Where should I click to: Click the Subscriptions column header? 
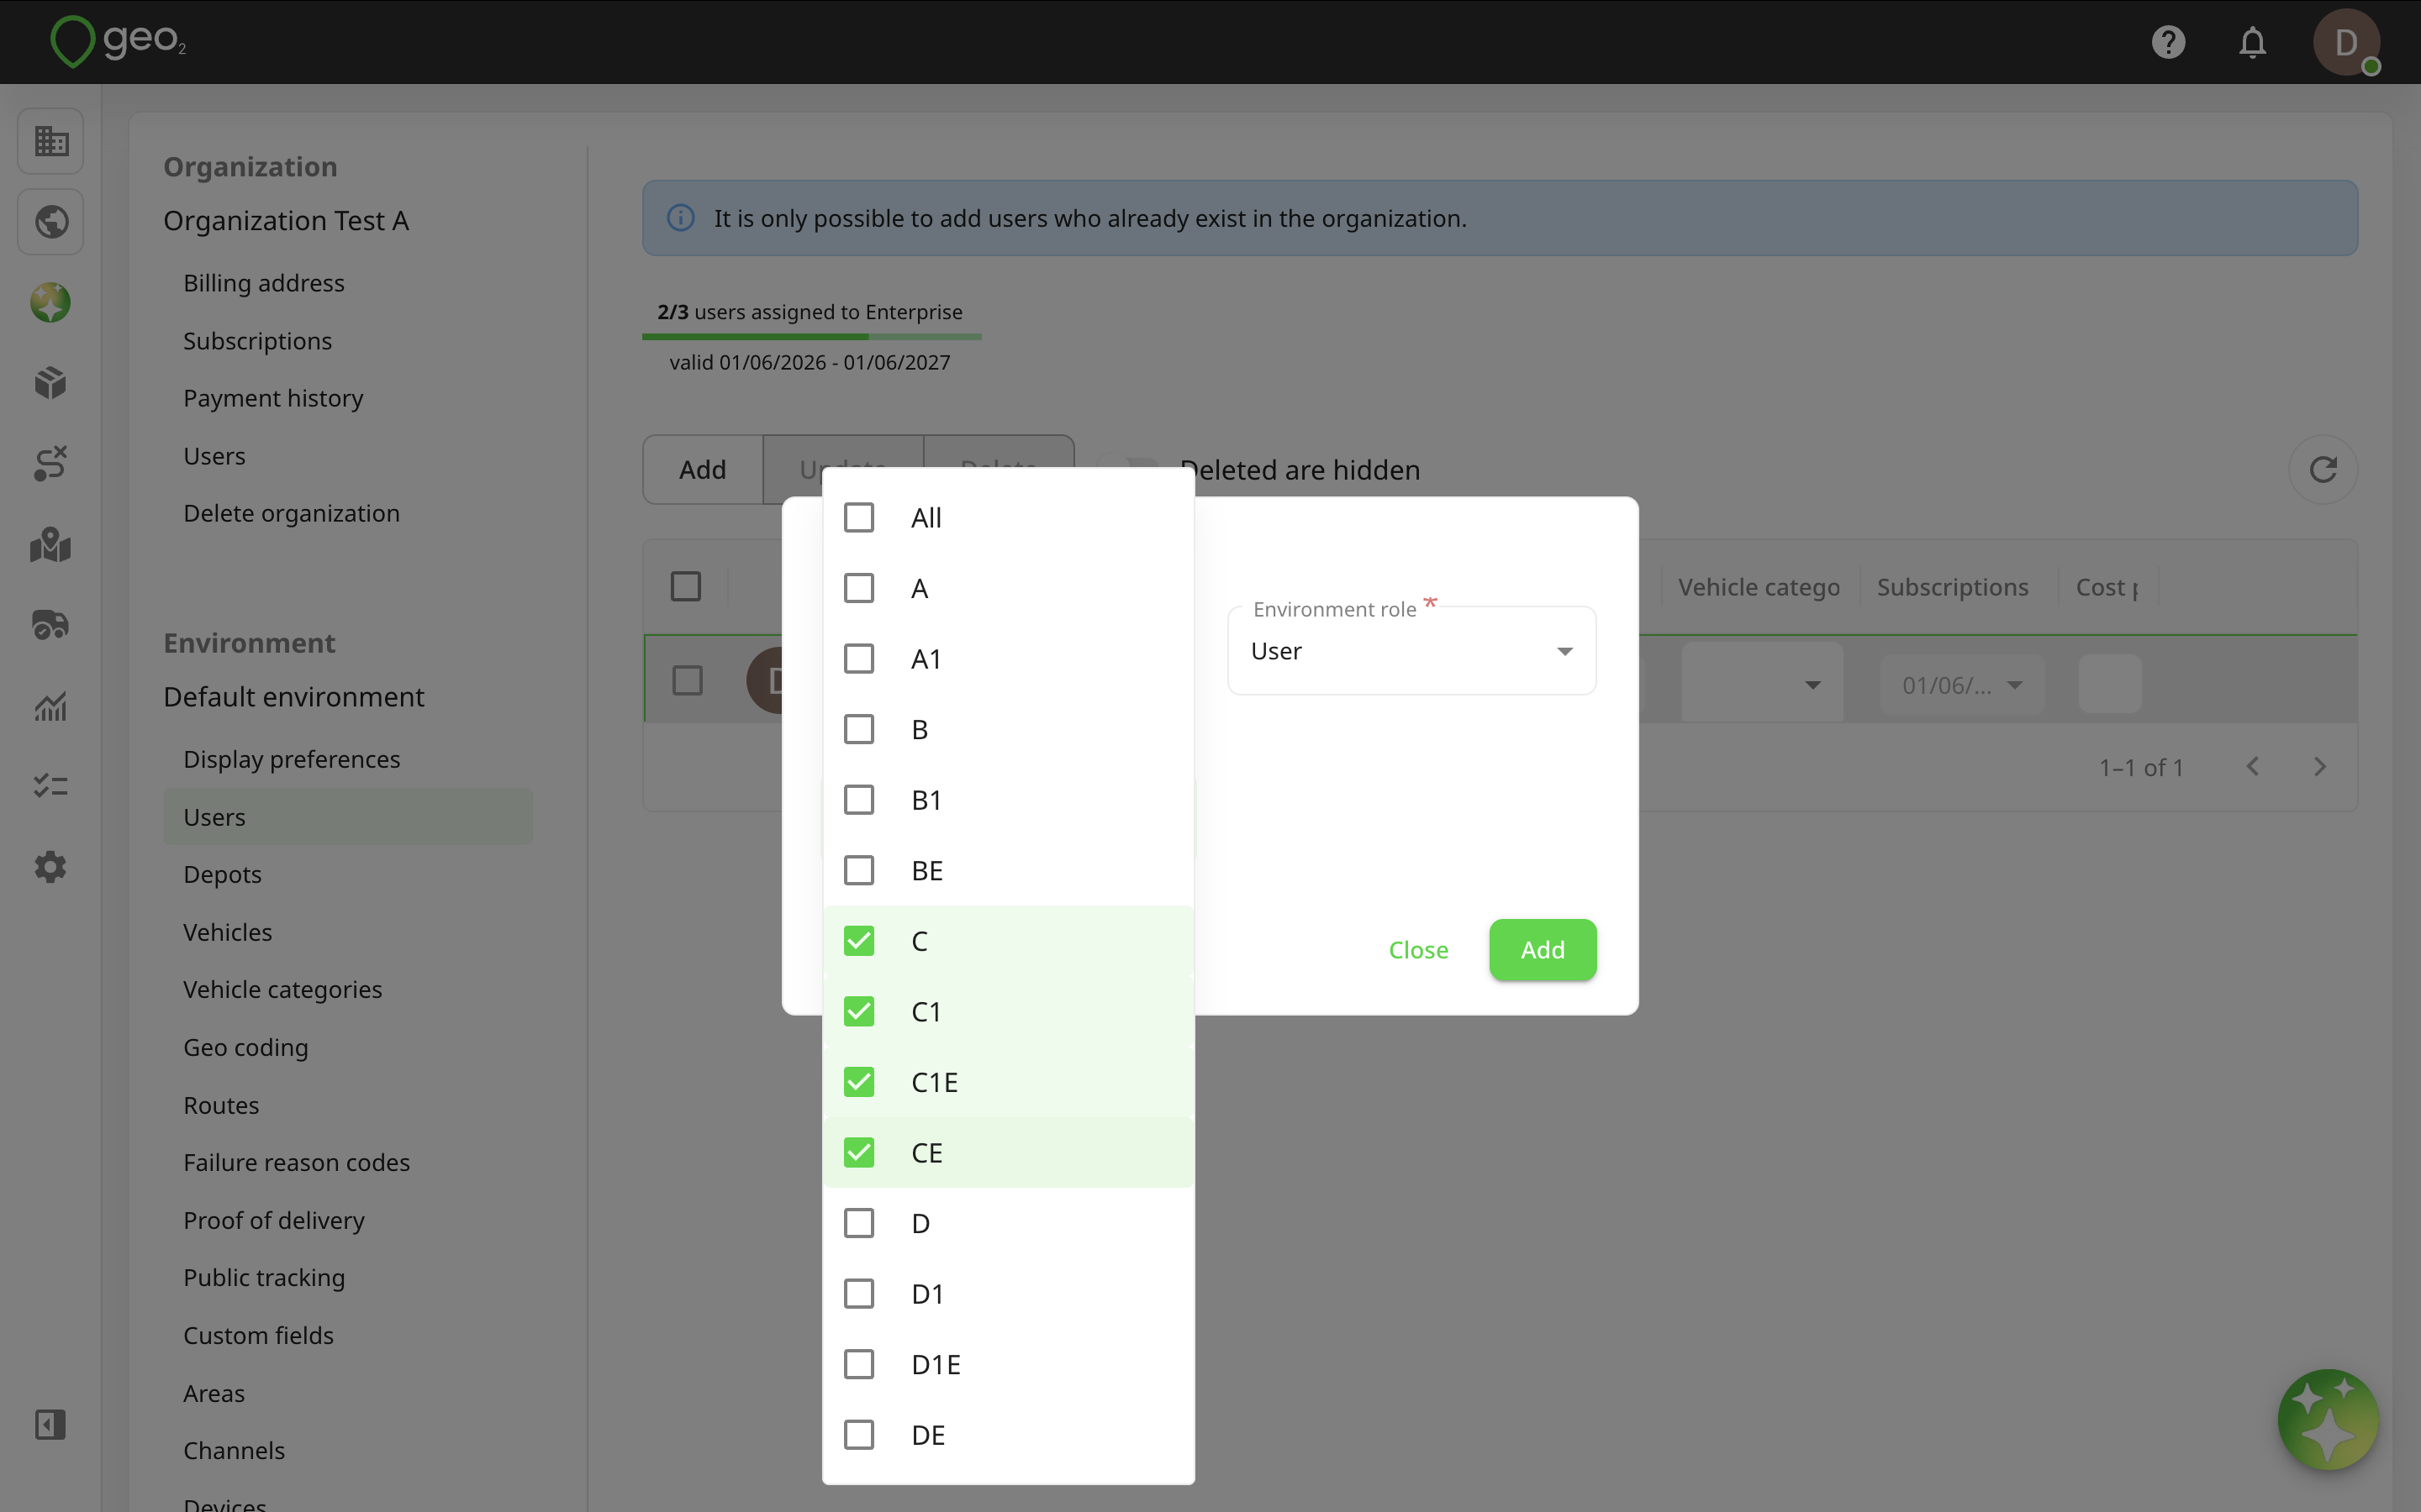[x=1952, y=587]
